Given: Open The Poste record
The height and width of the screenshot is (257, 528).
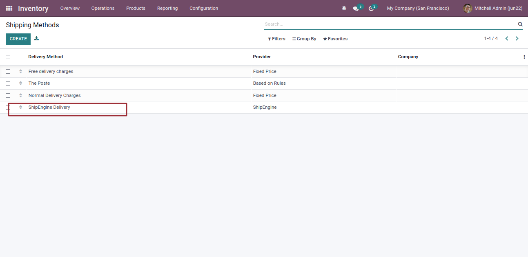Looking at the screenshot, I should pos(39,83).
